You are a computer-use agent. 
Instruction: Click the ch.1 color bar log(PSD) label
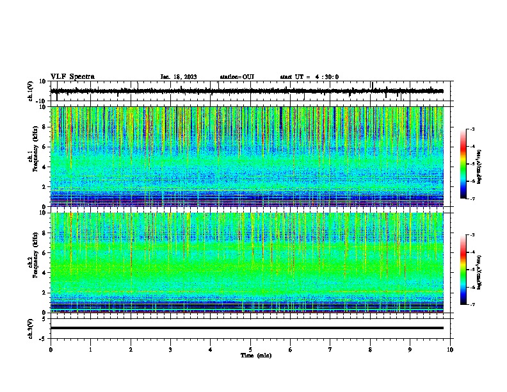click(x=479, y=167)
